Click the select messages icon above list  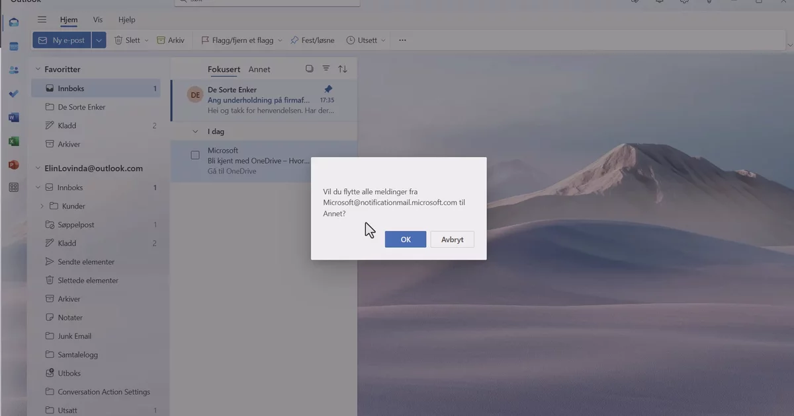(309, 69)
